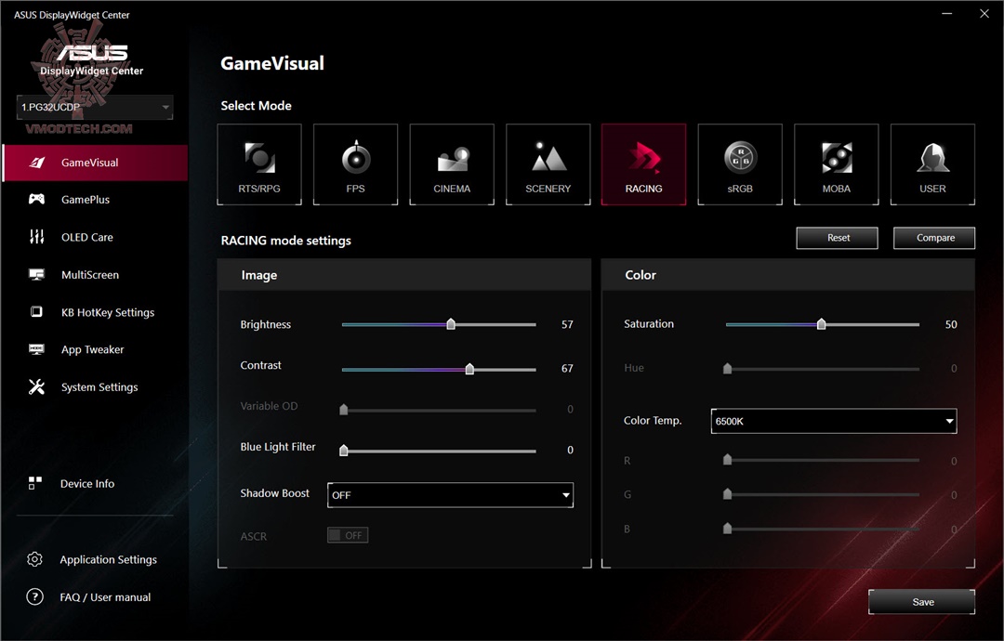Go to MultiScreen section
This screenshot has width=1004, height=641.
tap(90, 275)
